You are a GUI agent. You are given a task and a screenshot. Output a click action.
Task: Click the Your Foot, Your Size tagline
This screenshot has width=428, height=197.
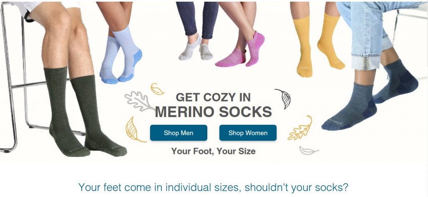tap(214, 151)
